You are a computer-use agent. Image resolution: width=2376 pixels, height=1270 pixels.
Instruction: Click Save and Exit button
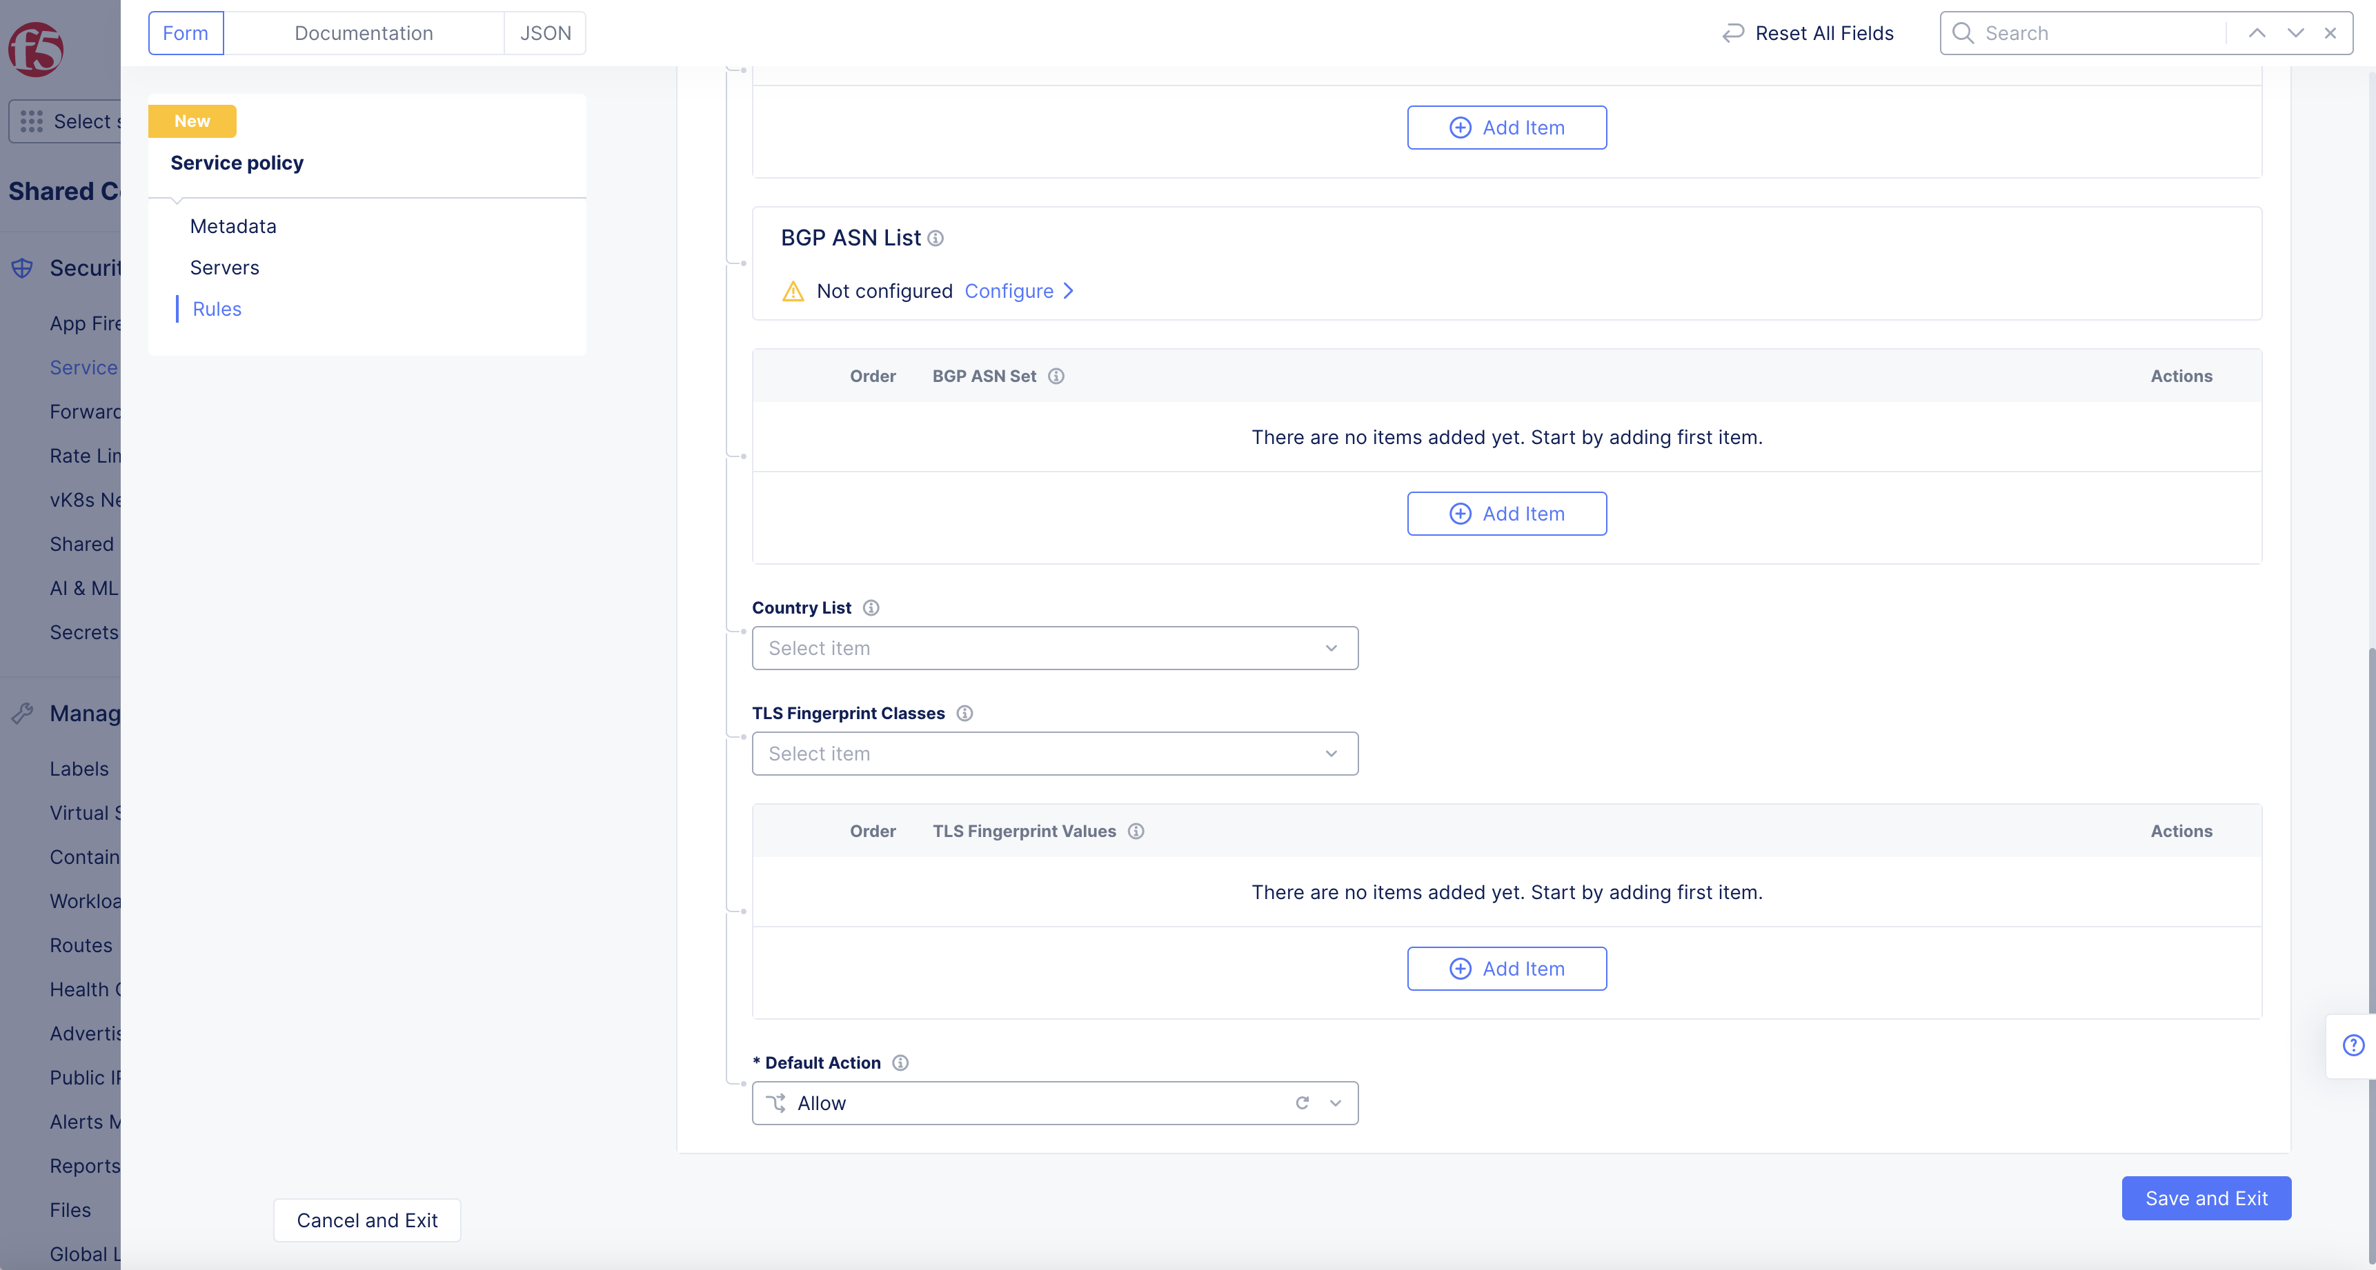[x=2206, y=1198]
